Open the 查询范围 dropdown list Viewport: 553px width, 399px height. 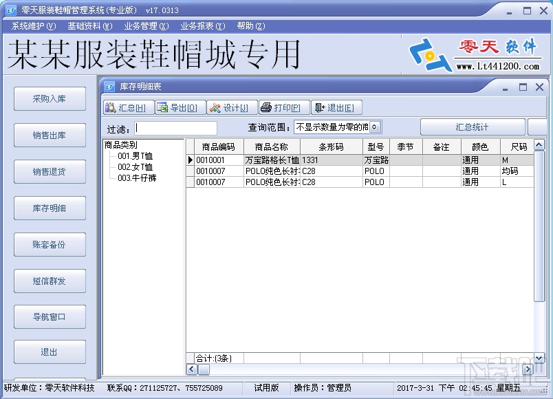pyautogui.click(x=376, y=127)
